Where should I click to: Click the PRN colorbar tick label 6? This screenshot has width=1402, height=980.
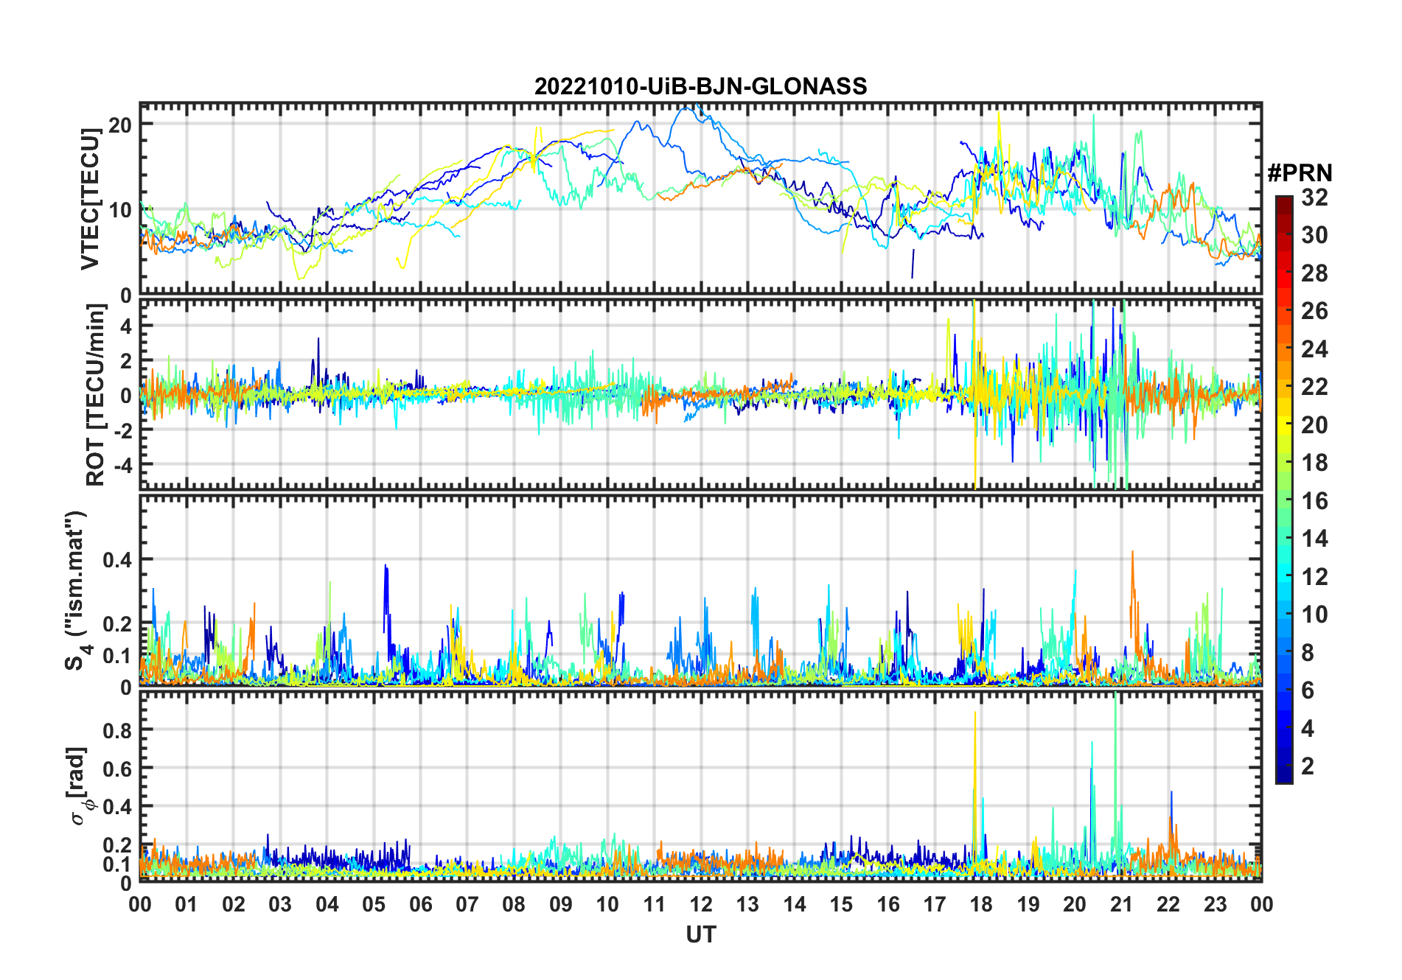click(x=1308, y=690)
